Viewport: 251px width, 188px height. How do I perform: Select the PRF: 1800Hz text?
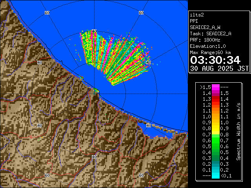pyautogui.click(x=205, y=40)
